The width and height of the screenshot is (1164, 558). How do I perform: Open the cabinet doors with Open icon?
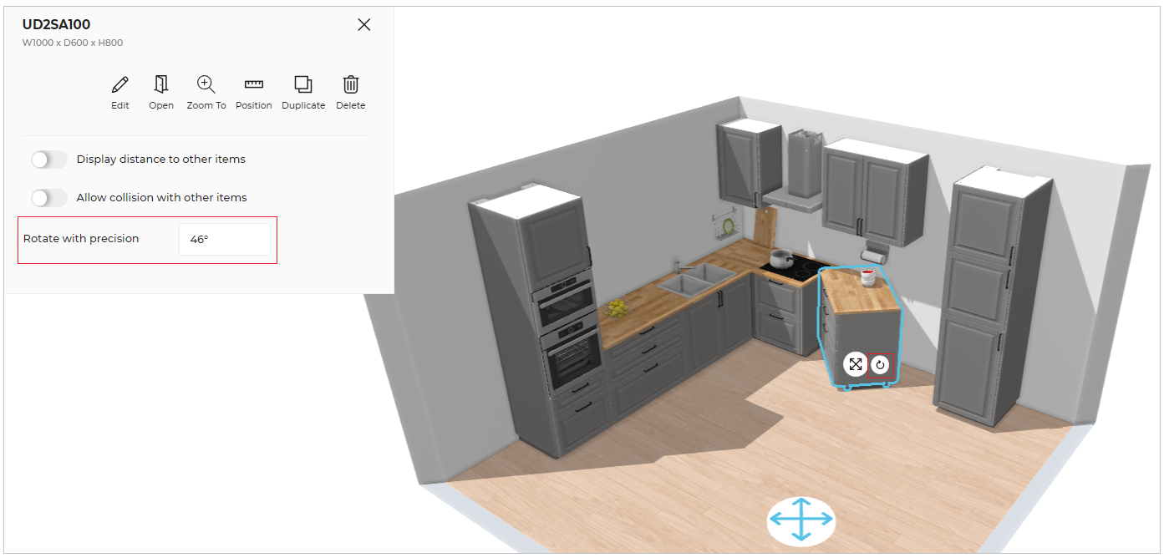(161, 85)
